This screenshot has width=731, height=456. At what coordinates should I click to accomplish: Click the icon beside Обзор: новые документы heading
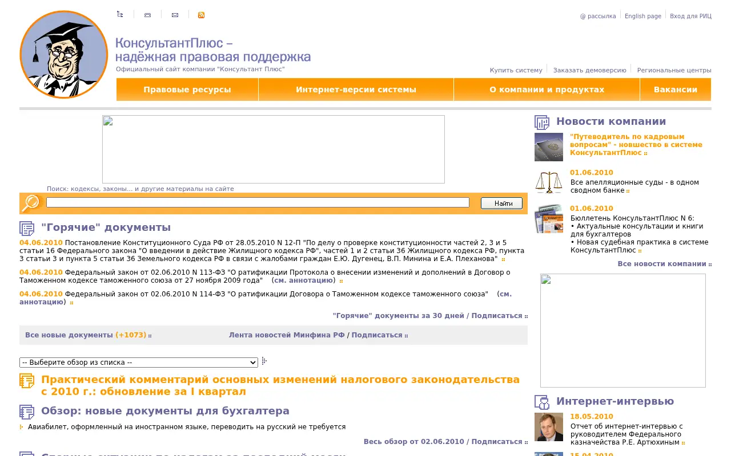[x=27, y=412]
